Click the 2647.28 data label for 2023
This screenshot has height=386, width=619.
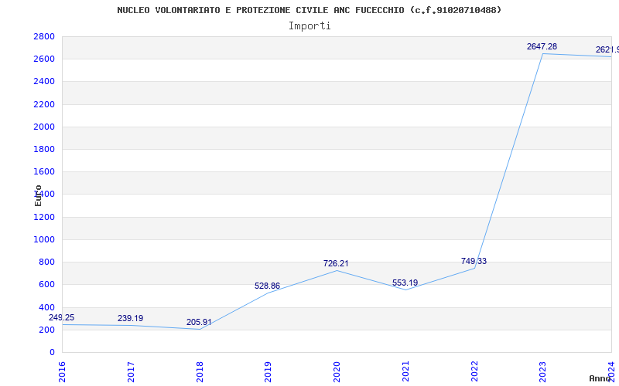542,46
